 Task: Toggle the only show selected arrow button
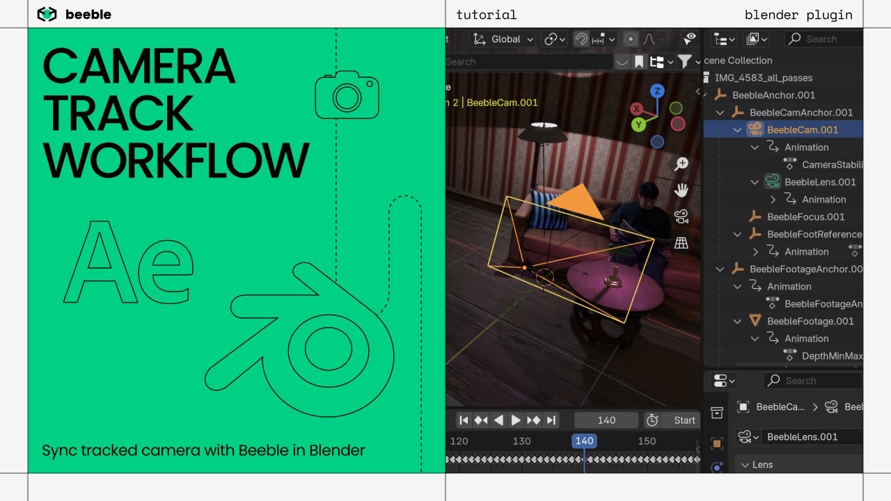click(x=622, y=62)
